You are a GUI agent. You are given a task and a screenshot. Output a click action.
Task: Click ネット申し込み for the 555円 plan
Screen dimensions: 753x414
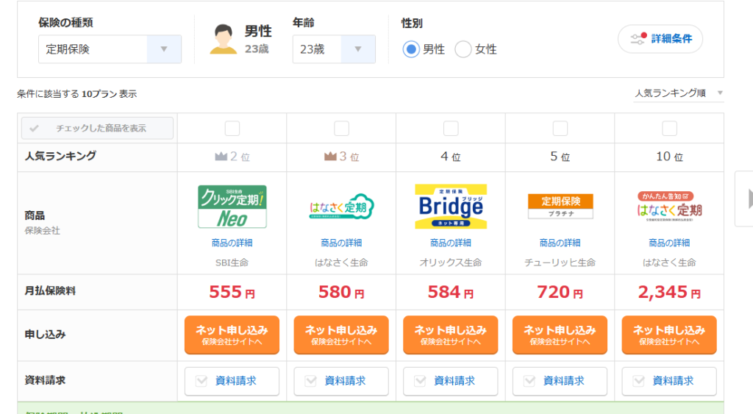click(x=232, y=335)
